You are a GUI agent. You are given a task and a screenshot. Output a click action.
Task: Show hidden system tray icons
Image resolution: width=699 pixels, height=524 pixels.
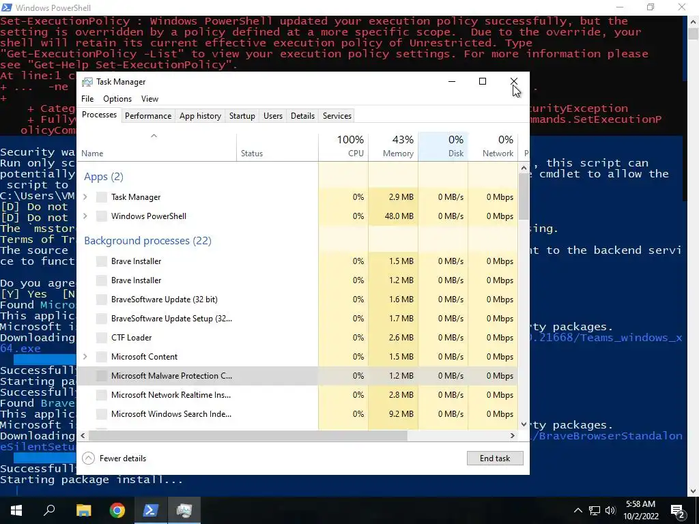577,510
